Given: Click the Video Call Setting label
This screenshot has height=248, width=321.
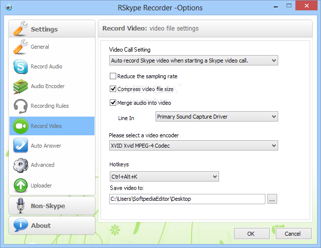Looking at the screenshot, I should tap(130, 50).
